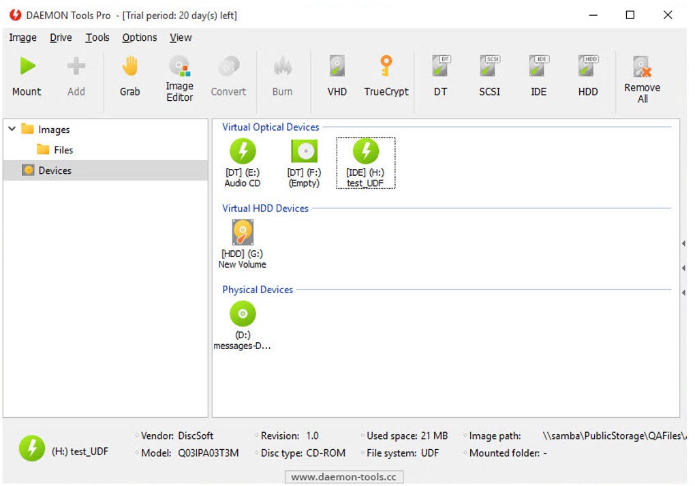The width and height of the screenshot is (695, 486).
Task: Open the Options menu
Action: pyautogui.click(x=140, y=37)
